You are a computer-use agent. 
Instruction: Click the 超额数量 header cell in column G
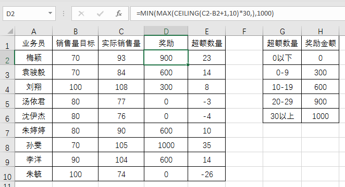tap(282, 43)
